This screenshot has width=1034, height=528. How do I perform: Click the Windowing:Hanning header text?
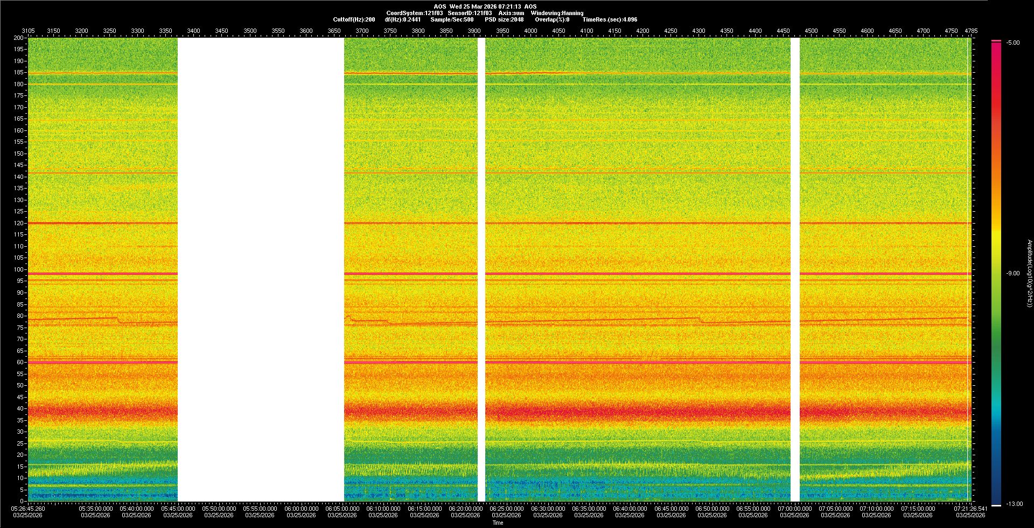[557, 13]
